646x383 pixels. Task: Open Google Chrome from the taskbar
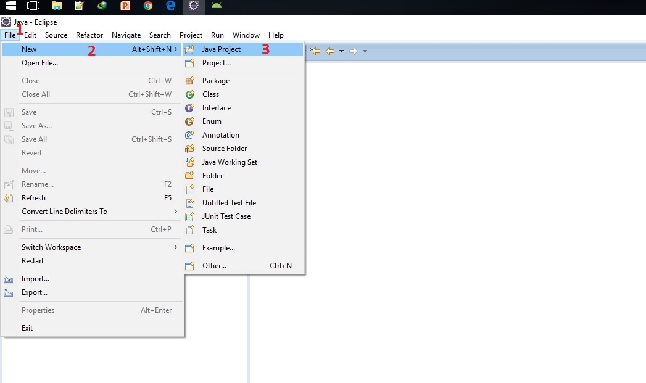(x=148, y=6)
